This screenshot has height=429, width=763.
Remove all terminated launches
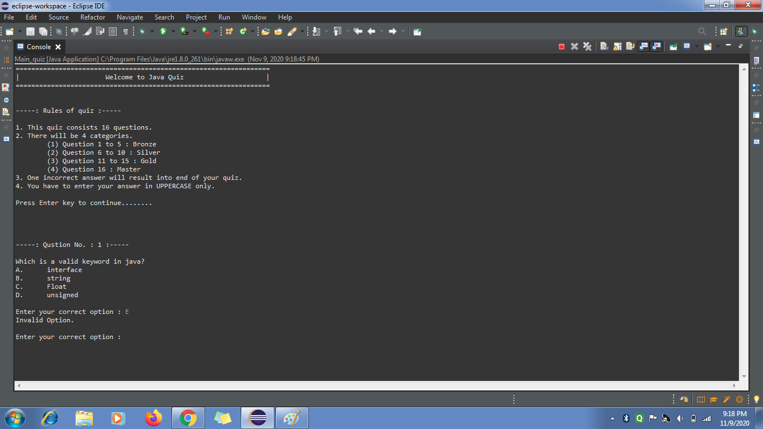point(588,46)
